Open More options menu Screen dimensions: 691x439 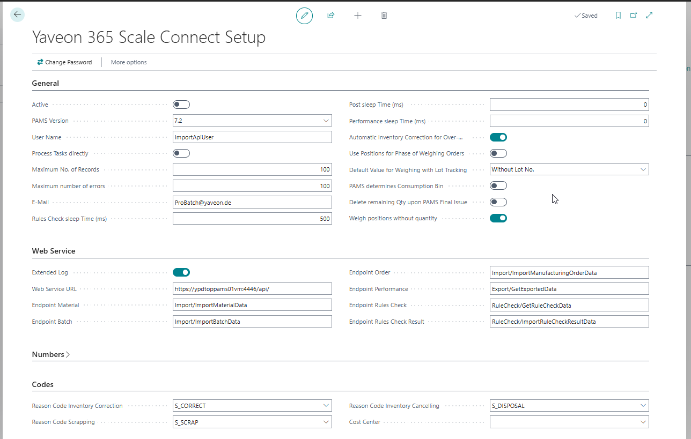[x=129, y=62]
